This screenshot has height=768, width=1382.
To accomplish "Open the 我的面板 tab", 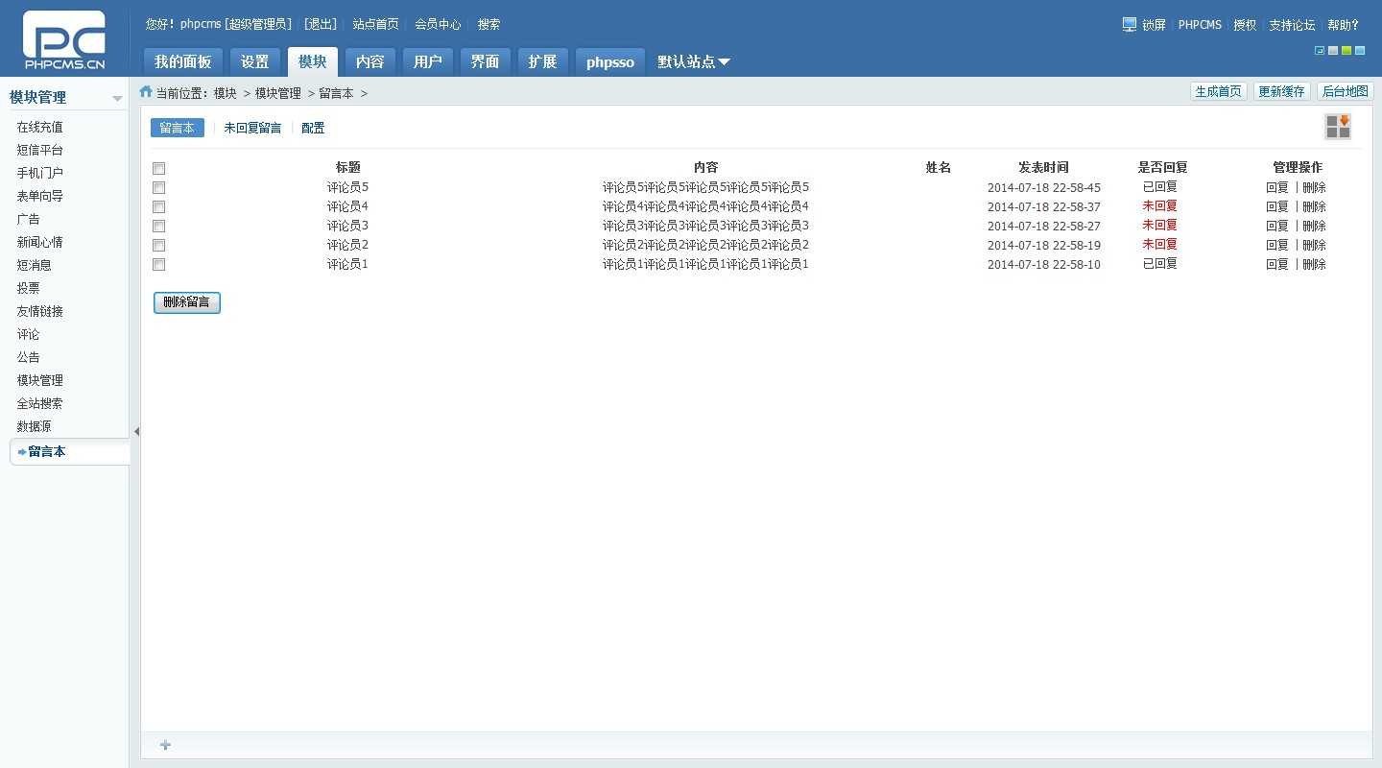I will point(183,61).
